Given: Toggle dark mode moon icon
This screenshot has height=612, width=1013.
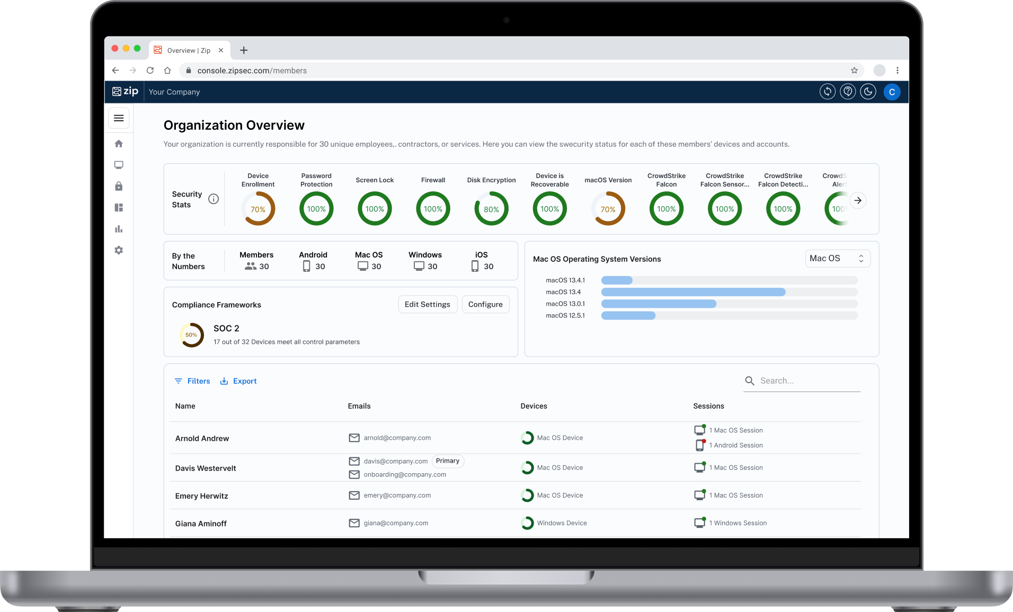Looking at the screenshot, I should coord(868,92).
